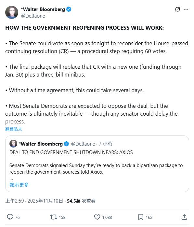Open the three-dot more options menu
The height and width of the screenshot is (227, 194).
coord(186,9)
